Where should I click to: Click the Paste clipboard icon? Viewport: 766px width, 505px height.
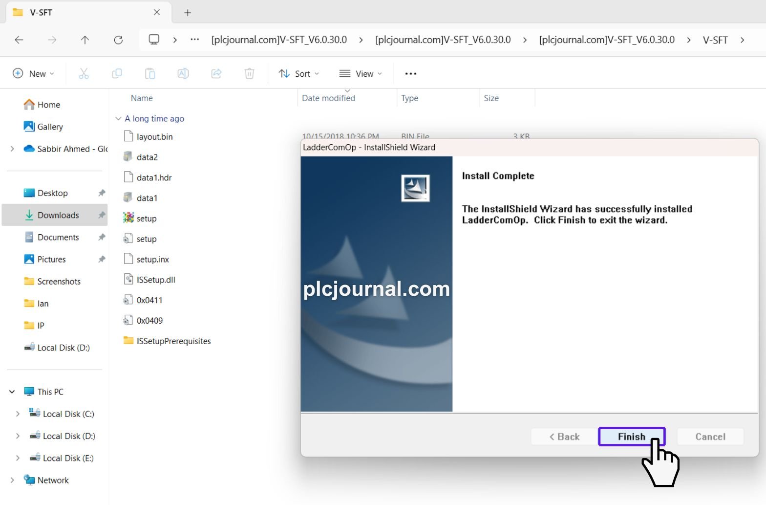coord(150,73)
